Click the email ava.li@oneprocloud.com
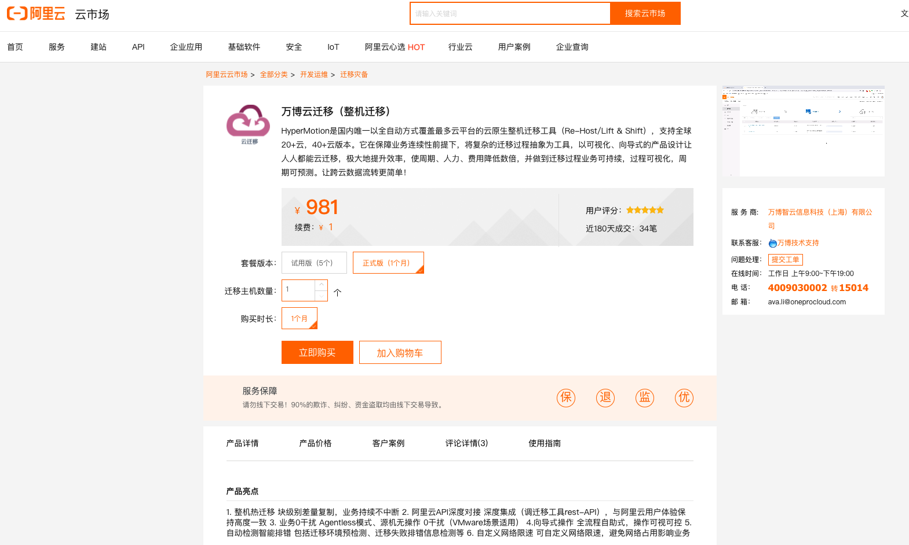Image resolution: width=909 pixels, height=545 pixels. tap(807, 302)
